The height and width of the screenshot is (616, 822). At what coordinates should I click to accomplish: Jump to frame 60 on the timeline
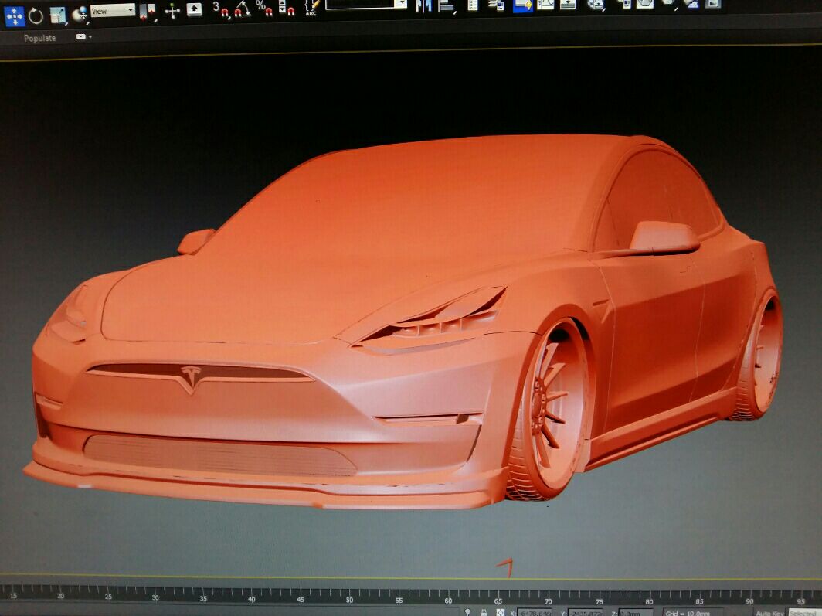click(x=448, y=601)
